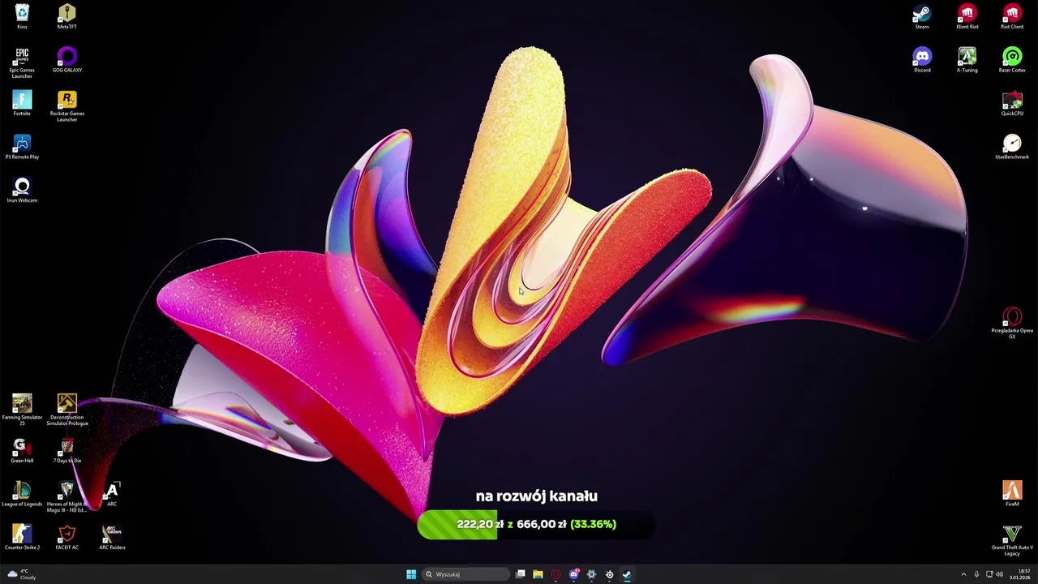Switch to Steam on the taskbar
The width and height of the screenshot is (1038, 584).
627,574
